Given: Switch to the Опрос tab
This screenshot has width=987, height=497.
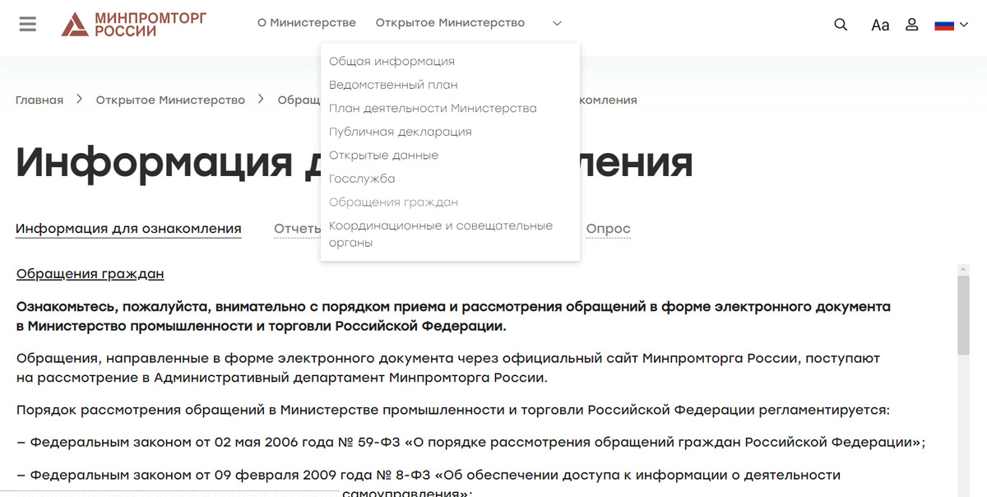Looking at the screenshot, I should pos(608,228).
